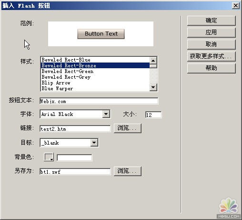Click the 链接 field containing test2.htm
Image resolution: width=242 pixels, height=220 pixels.
point(75,128)
